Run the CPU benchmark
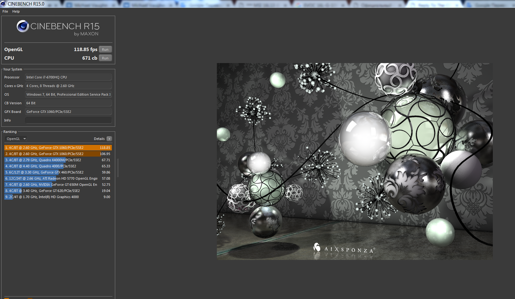The image size is (515, 299). pos(105,58)
